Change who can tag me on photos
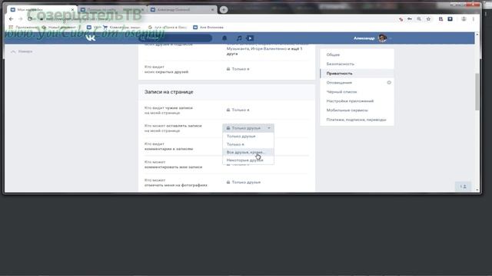 click(x=244, y=182)
